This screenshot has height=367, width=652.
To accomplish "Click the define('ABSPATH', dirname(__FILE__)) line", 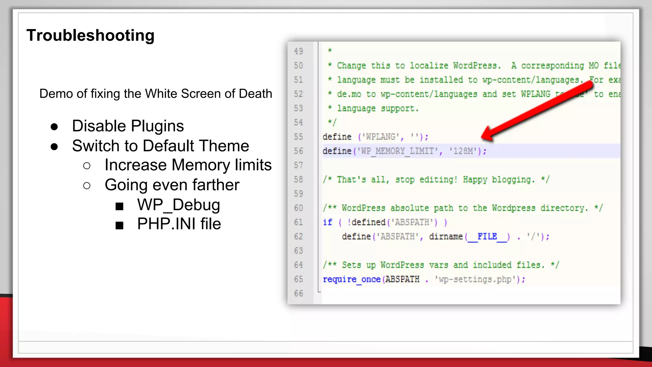I will (x=446, y=236).
